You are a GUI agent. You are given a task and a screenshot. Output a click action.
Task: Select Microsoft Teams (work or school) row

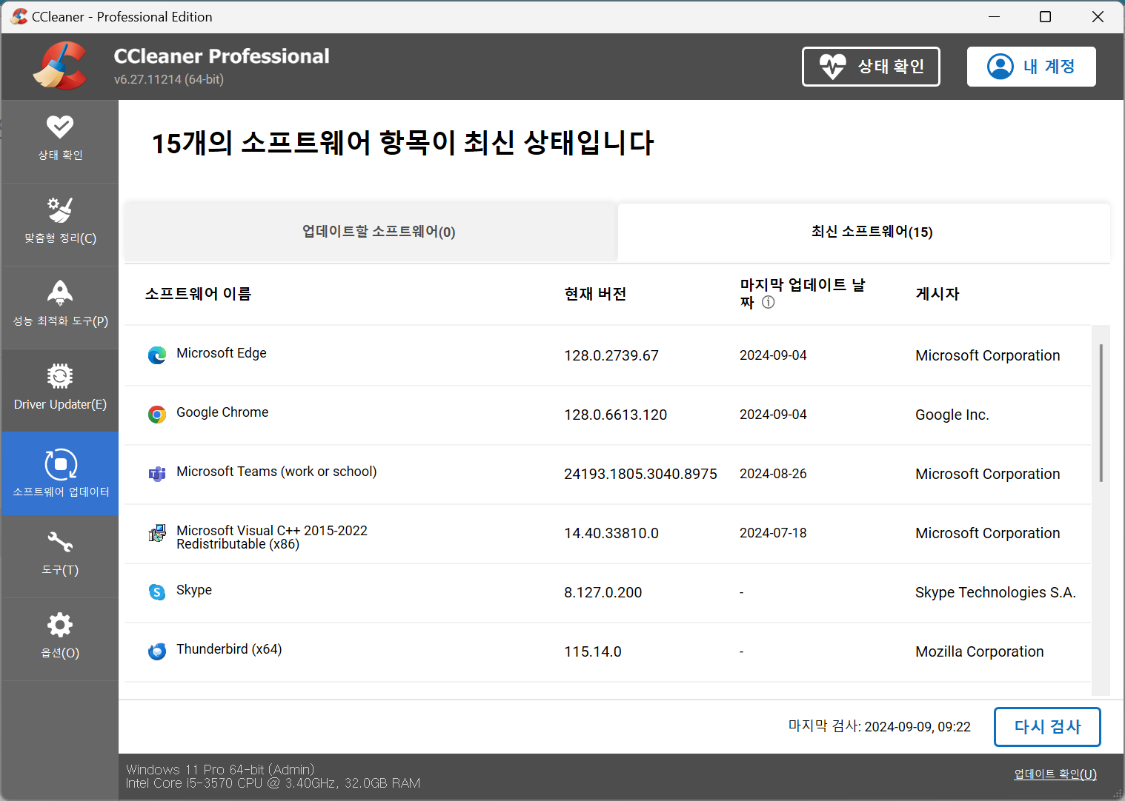pyautogui.click(x=608, y=474)
